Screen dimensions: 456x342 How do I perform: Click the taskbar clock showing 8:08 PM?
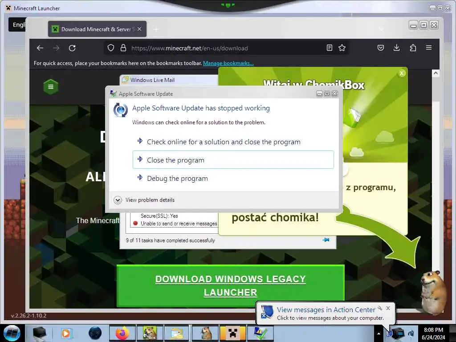pyautogui.click(x=433, y=334)
